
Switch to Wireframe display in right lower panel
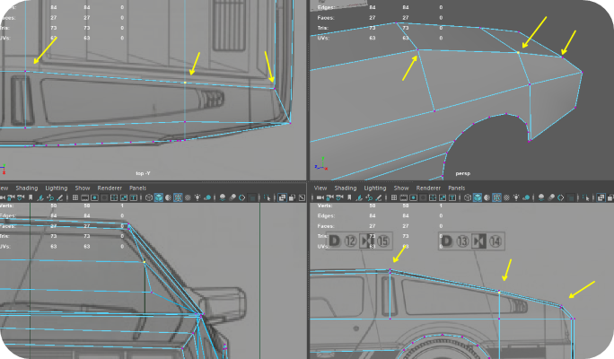468,197
